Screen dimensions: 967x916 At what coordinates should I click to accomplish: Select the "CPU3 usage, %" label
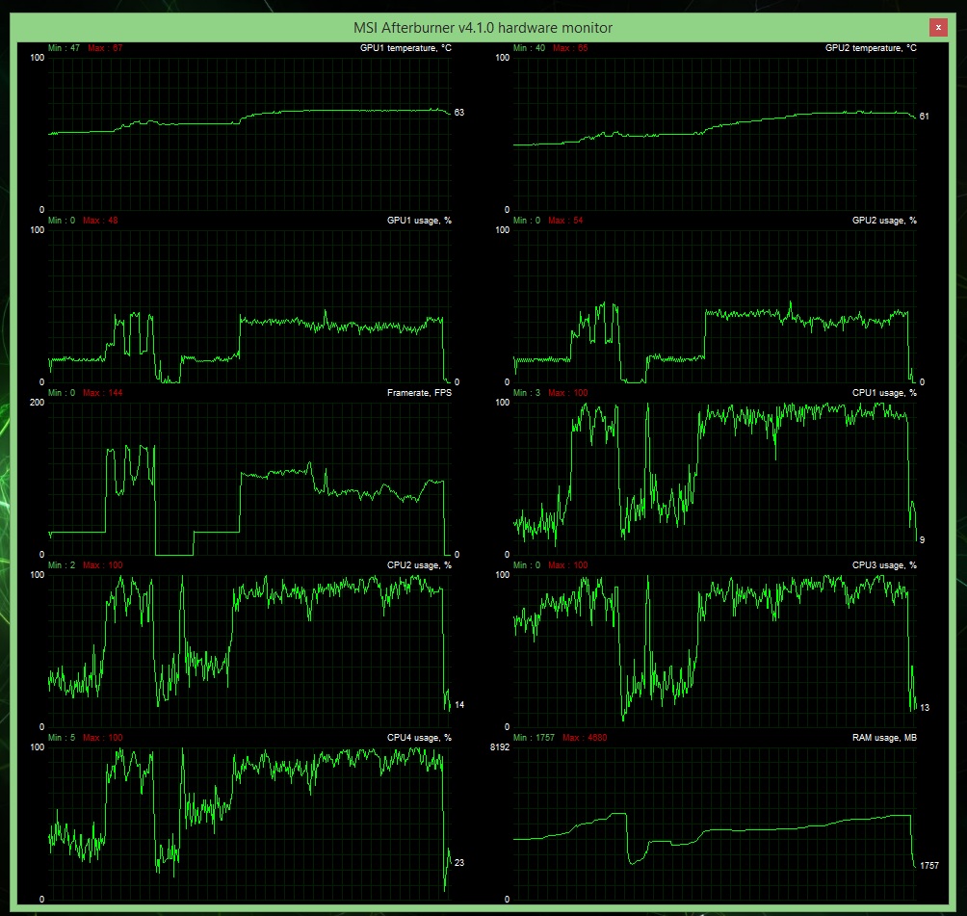884,565
